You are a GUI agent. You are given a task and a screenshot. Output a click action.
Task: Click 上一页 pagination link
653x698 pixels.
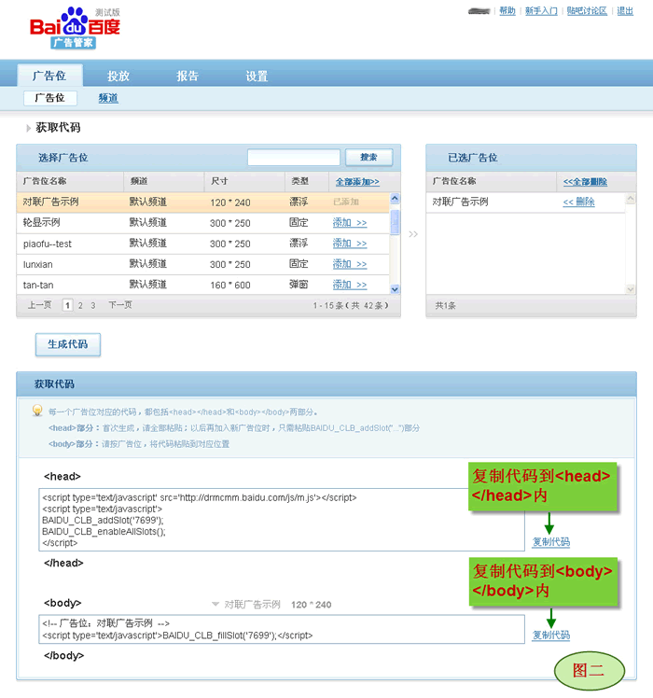click(39, 305)
